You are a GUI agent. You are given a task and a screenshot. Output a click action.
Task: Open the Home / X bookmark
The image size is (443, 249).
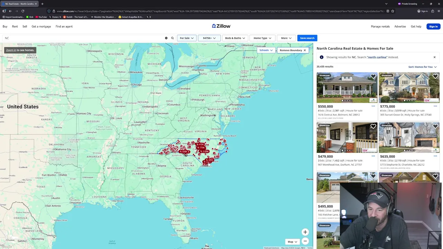coord(55,17)
